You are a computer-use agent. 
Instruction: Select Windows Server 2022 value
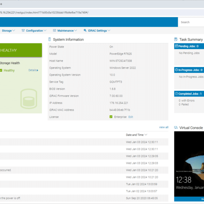(122, 68)
